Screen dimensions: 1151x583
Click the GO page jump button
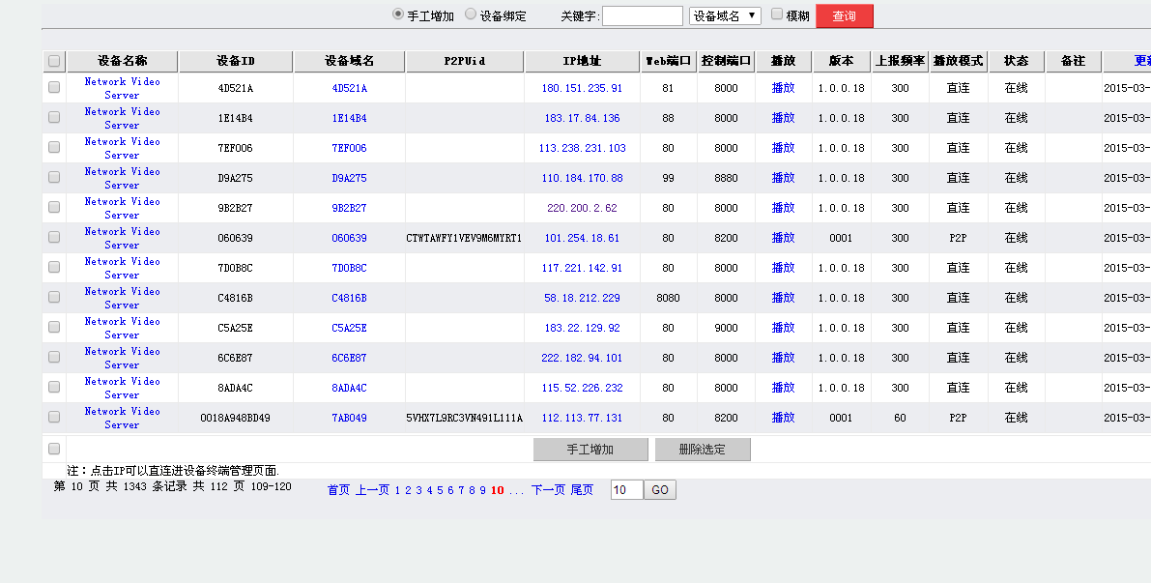[660, 490]
